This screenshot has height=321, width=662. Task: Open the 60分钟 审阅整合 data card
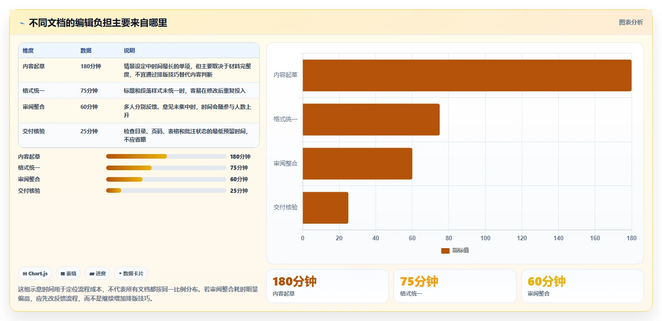(x=582, y=286)
